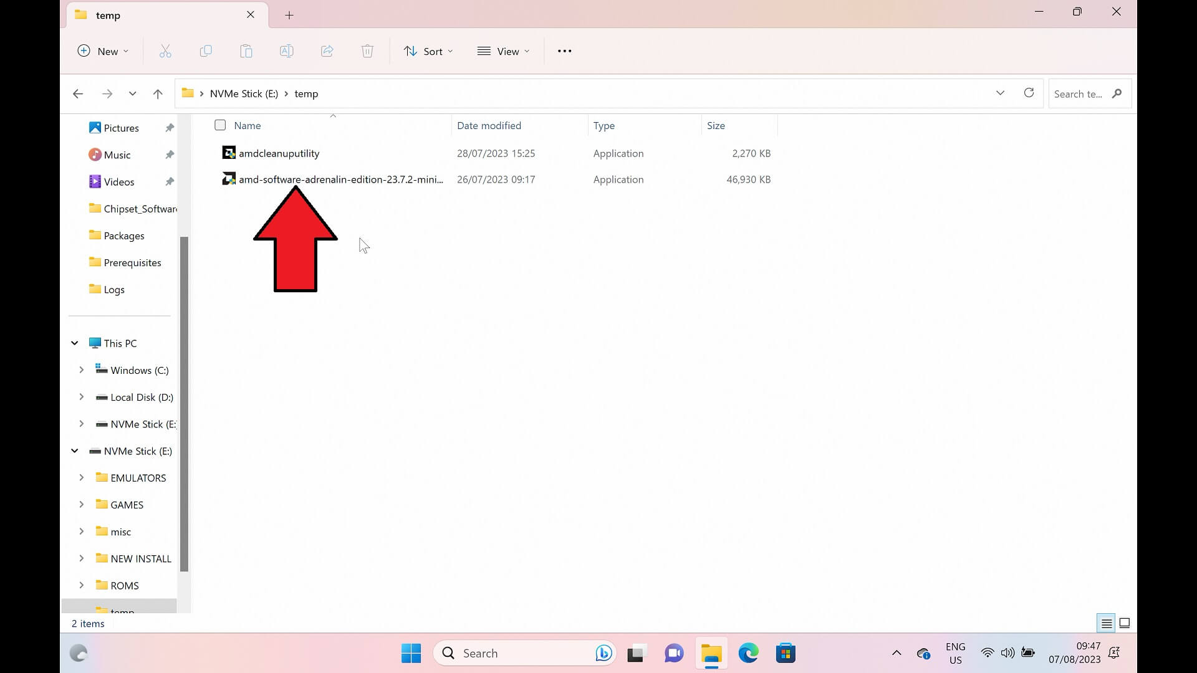
Task: Click the New button in toolbar
Action: [103, 51]
